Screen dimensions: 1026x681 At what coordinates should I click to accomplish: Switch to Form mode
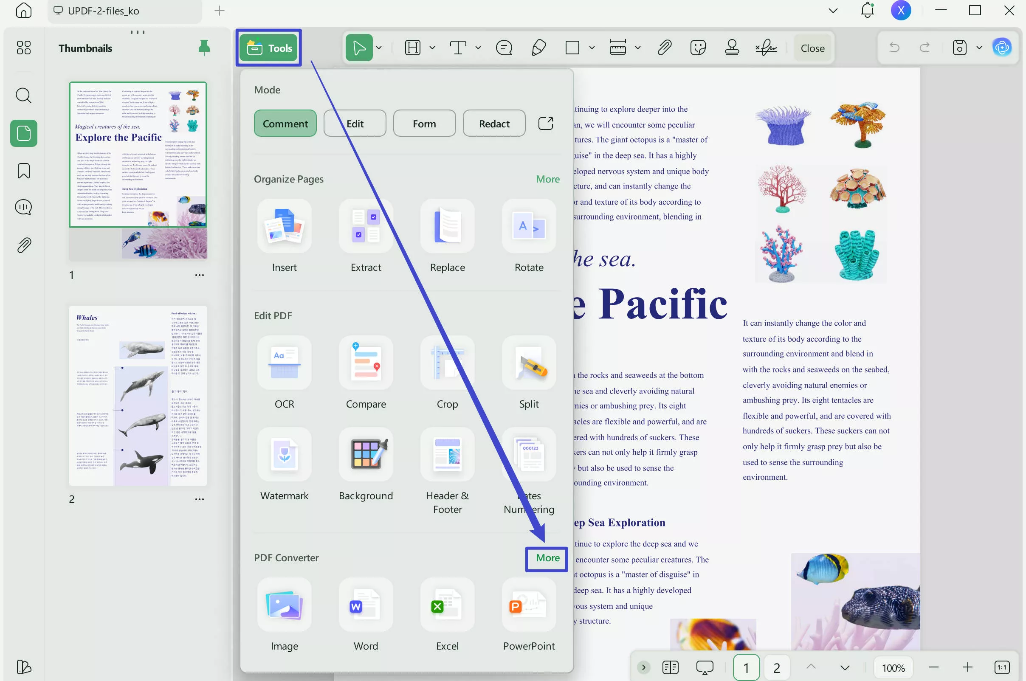[424, 124]
